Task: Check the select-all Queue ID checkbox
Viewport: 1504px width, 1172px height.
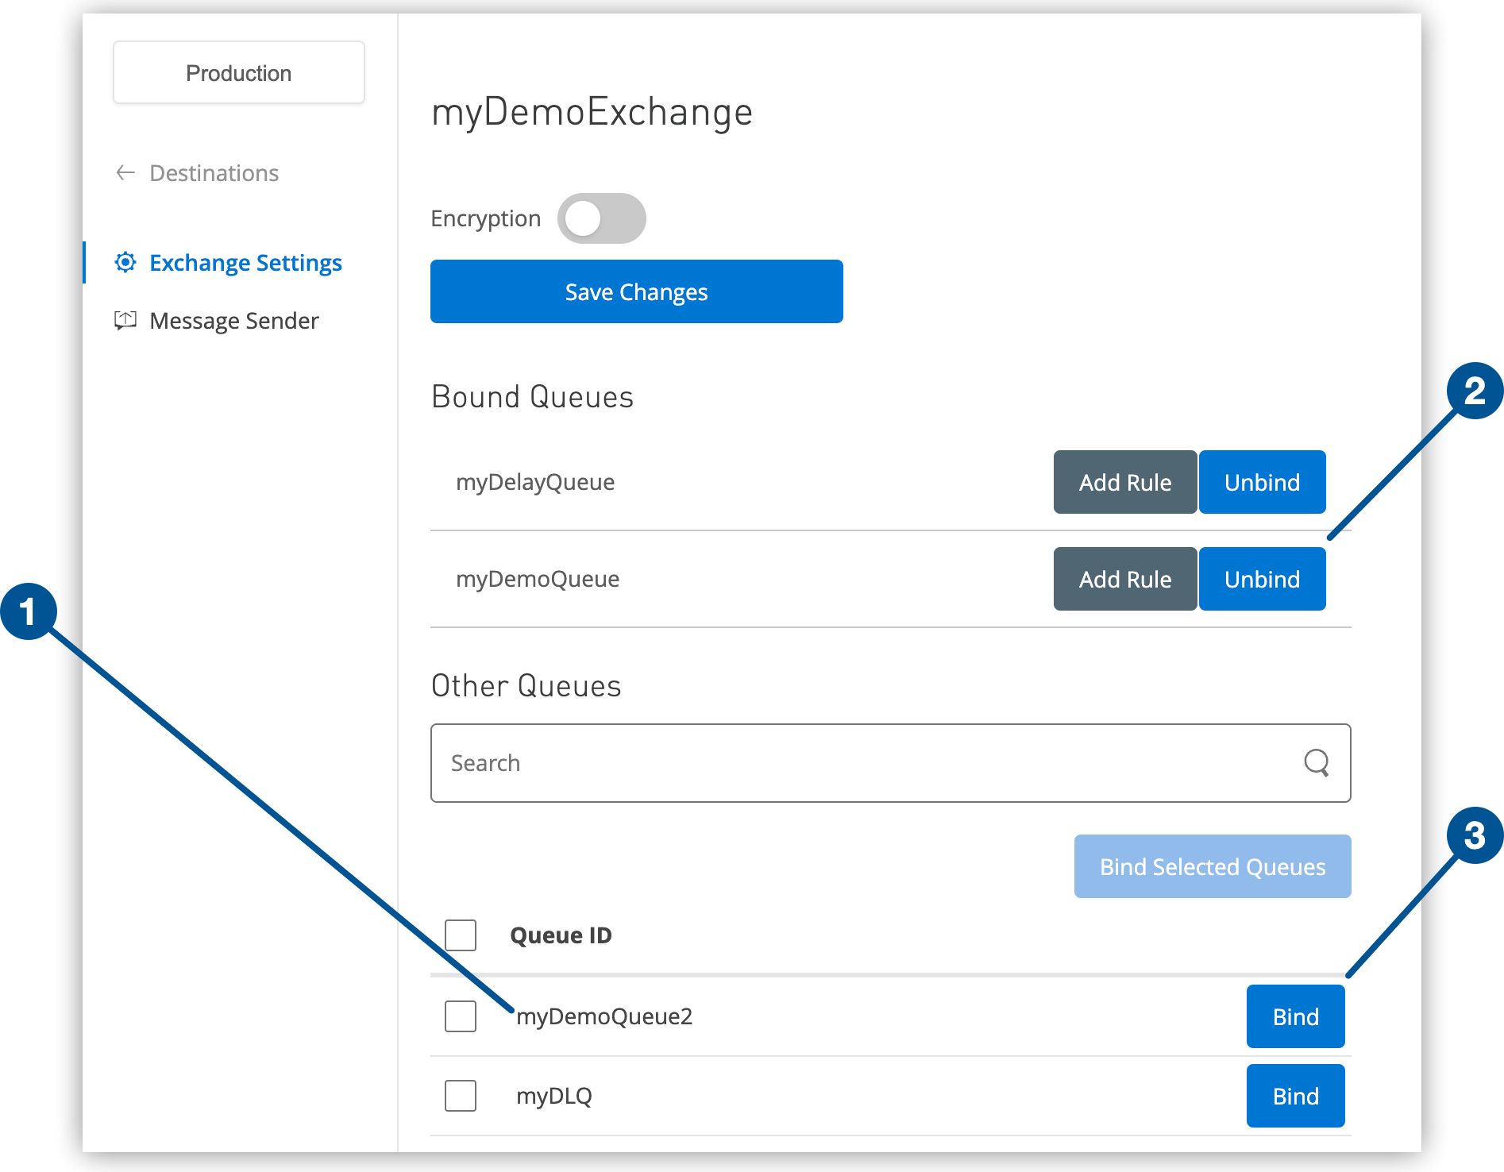Action: click(461, 935)
